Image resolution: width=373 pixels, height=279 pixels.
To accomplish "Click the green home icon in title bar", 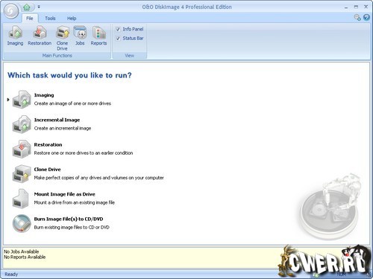I will [27, 7].
